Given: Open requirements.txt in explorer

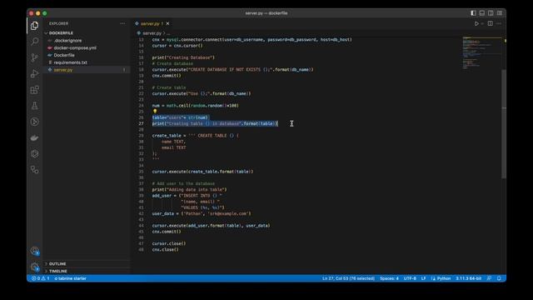Looking at the screenshot, I should click(x=70, y=62).
